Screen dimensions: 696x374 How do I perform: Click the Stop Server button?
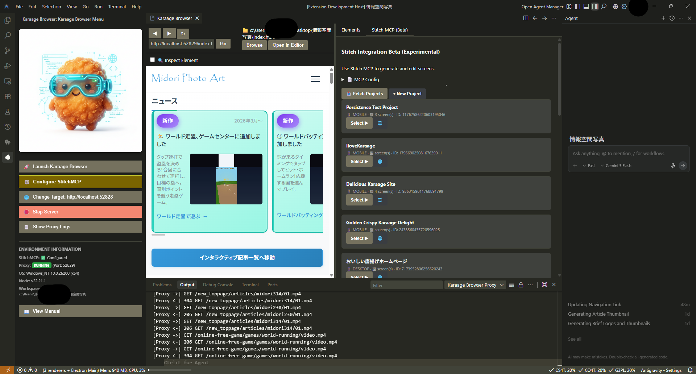(x=80, y=212)
